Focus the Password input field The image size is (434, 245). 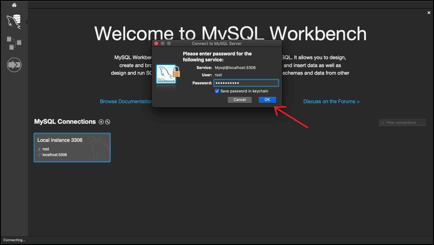coord(246,83)
